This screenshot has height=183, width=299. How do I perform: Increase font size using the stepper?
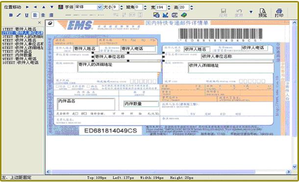point(122,6)
